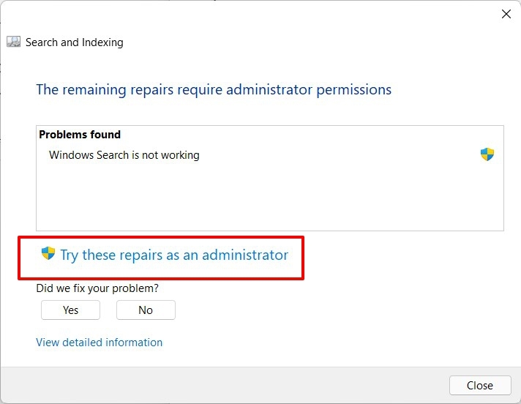Screen dimensions: 521x404
Task: Click the Did we fix your problem label
Action: [x=97, y=289]
